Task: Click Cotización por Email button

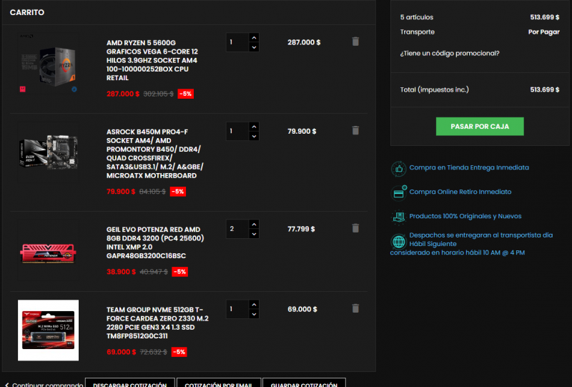Action: [219, 383]
